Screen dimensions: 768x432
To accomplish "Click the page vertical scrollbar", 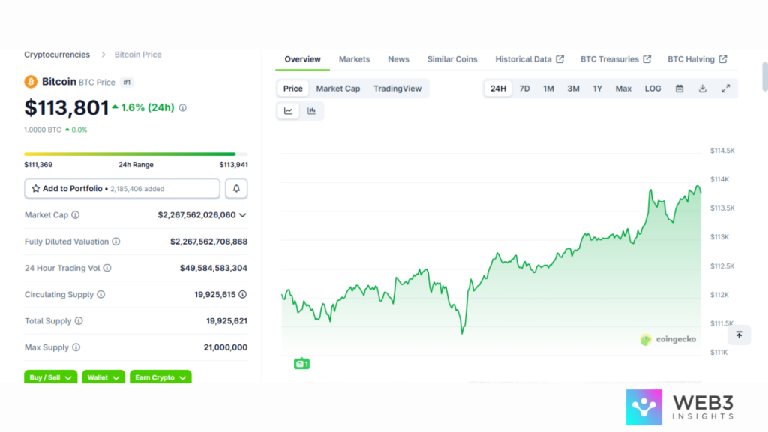I will (764, 76).
